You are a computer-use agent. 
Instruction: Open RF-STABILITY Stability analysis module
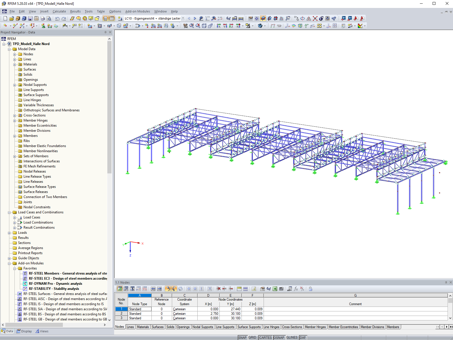(54, 289)
